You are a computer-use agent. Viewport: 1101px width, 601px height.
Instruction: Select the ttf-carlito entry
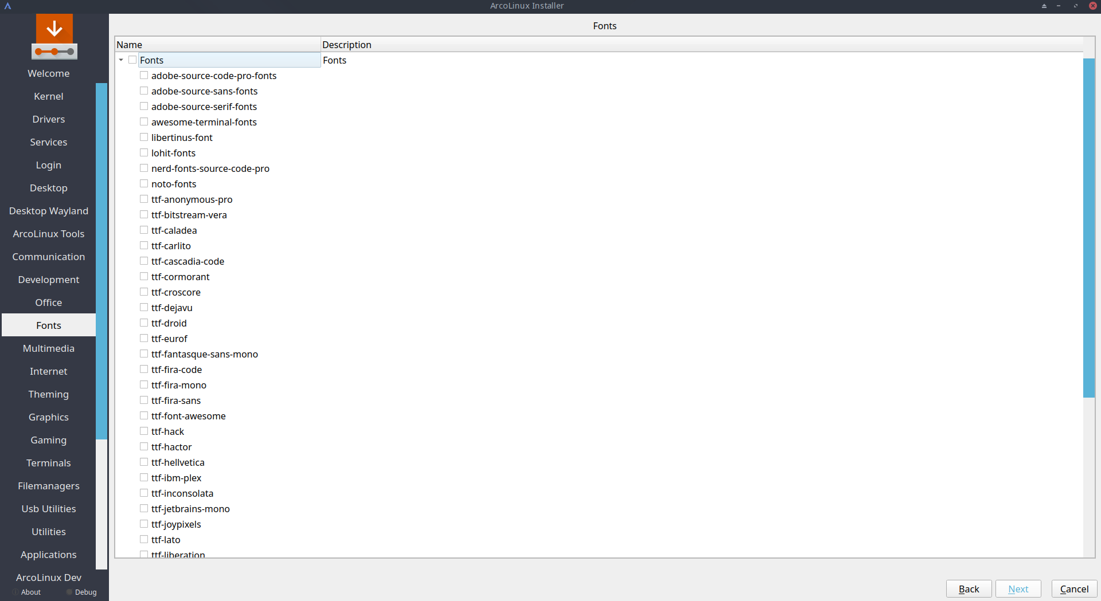pyautogui.click(x=171, y=246)
